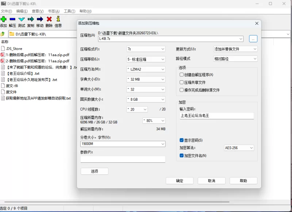Select the .DS_Store file icon
This screenshot has width=292, height=212.
pyautogui.click(x=3, y=49)
